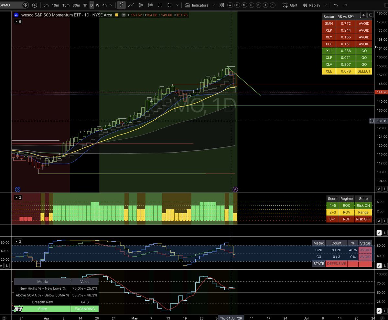
Task: Click the circled 1 quick-interval icon
Action: pos(265,5)
